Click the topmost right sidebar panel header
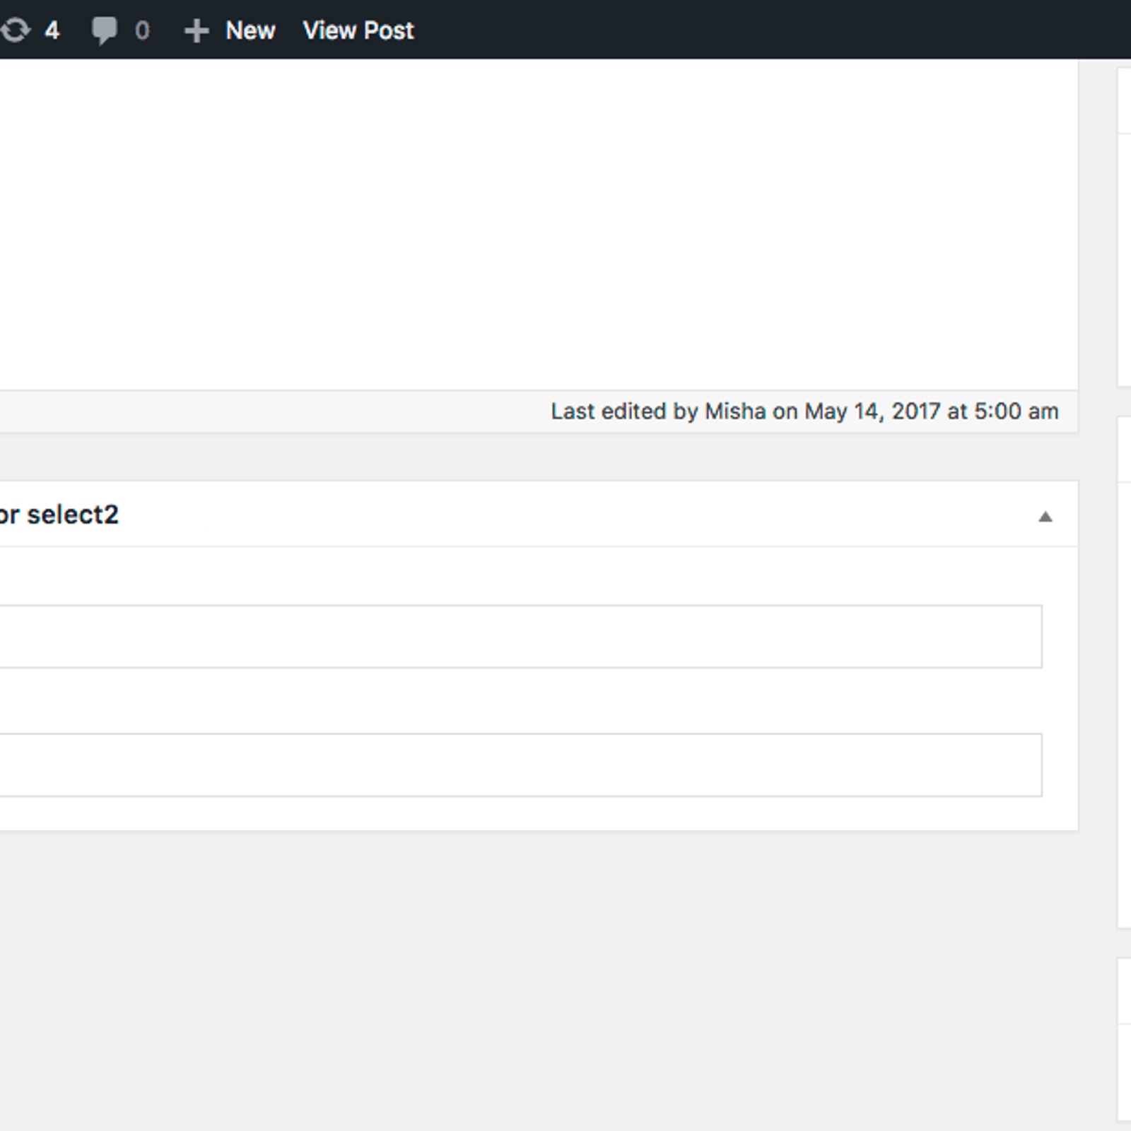 point(1124,100)
